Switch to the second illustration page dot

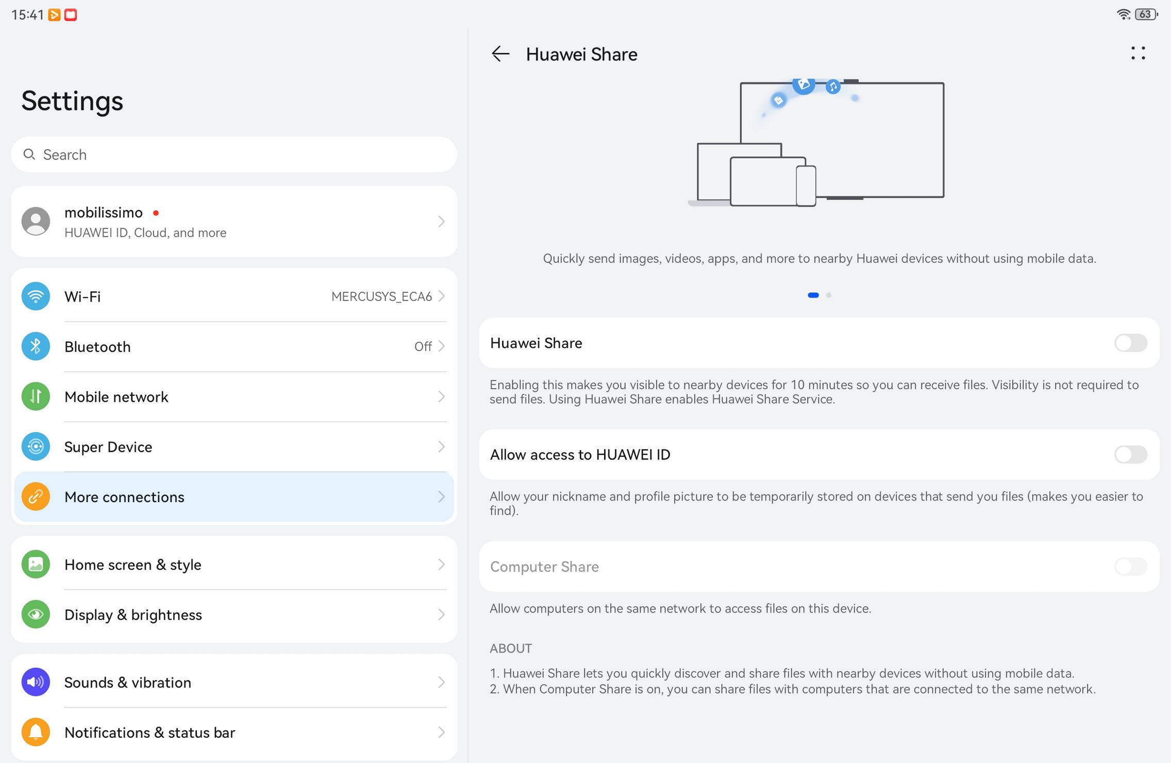pos(828,295)
